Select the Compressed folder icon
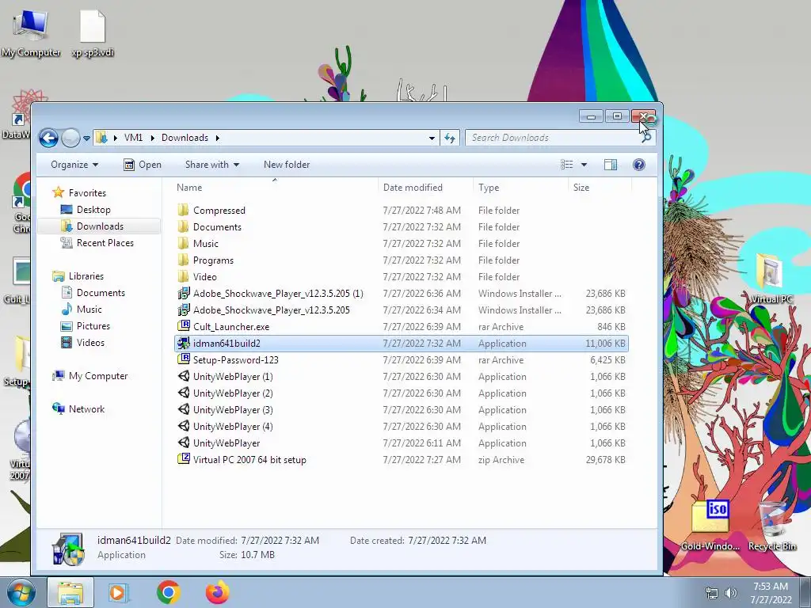Viewport: 811px width, 608px height. point(183,211)
